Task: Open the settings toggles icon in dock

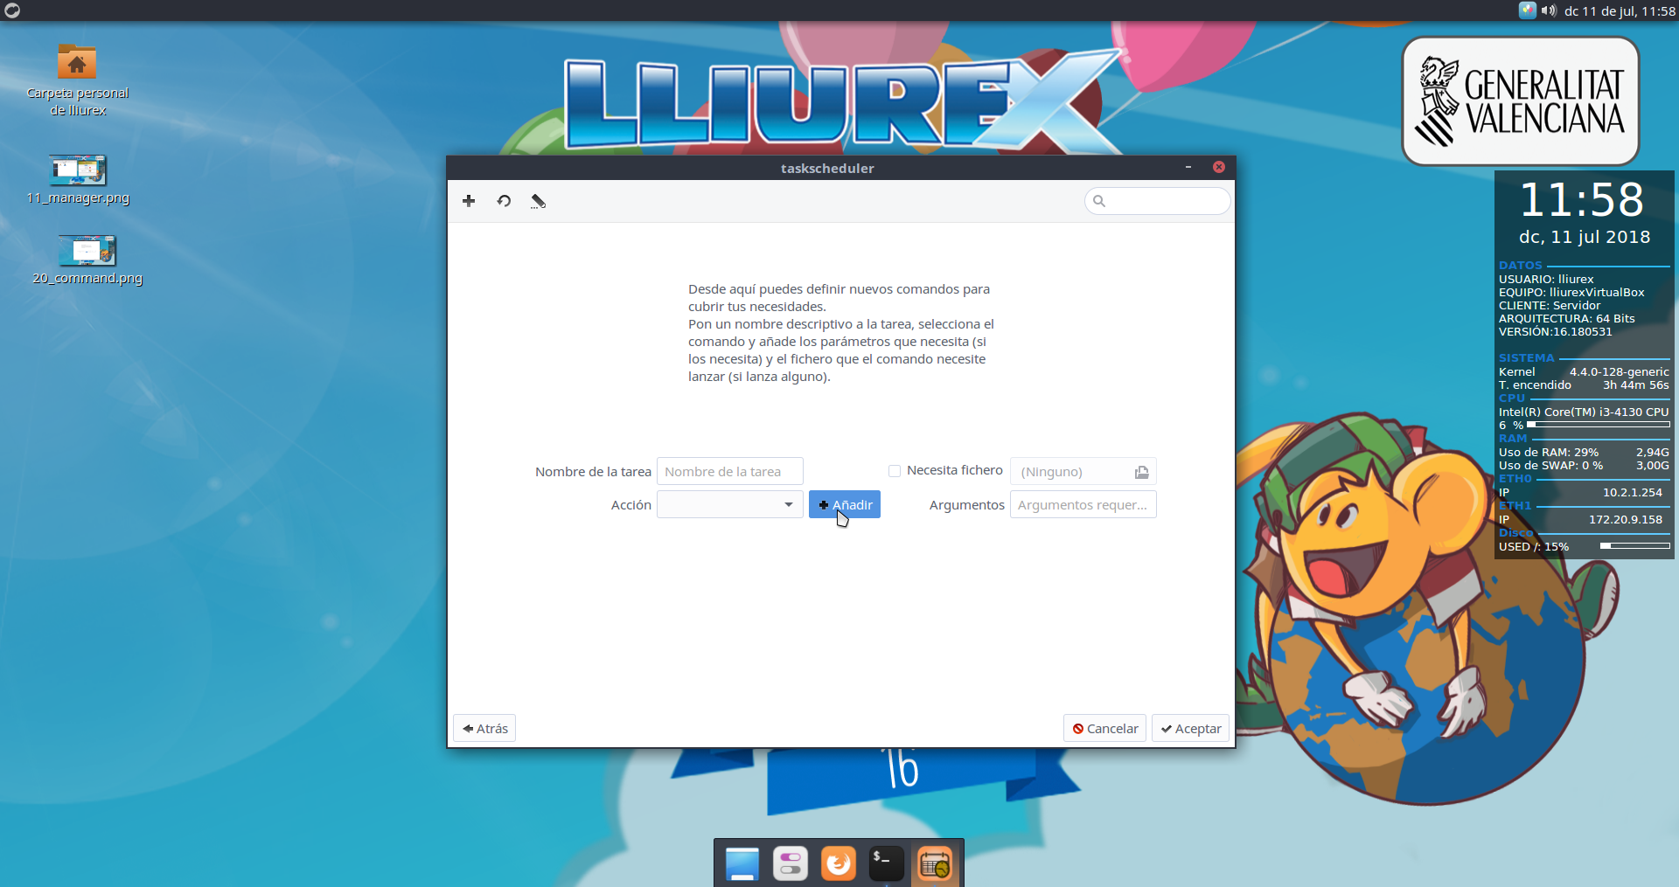Action: (791, 864)
